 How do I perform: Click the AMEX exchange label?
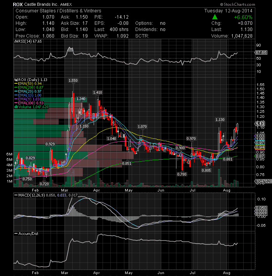[66, 4]
